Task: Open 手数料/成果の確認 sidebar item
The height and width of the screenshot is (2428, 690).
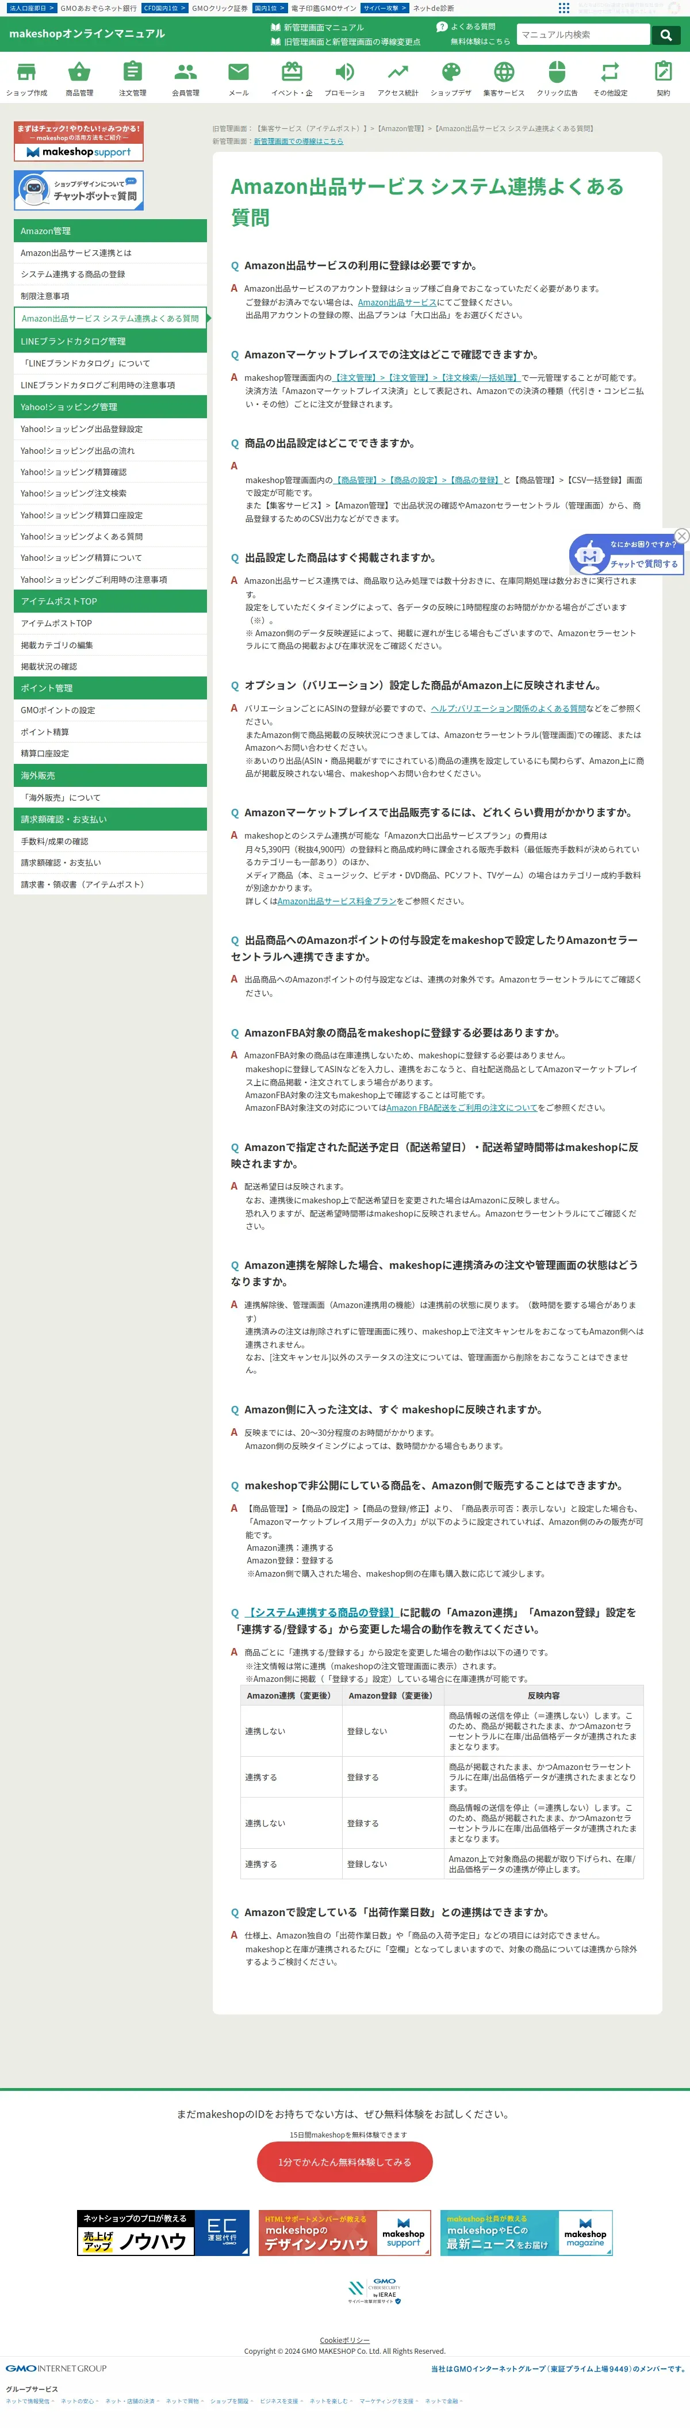Action: pyautogui.click(x=110, y=842)
